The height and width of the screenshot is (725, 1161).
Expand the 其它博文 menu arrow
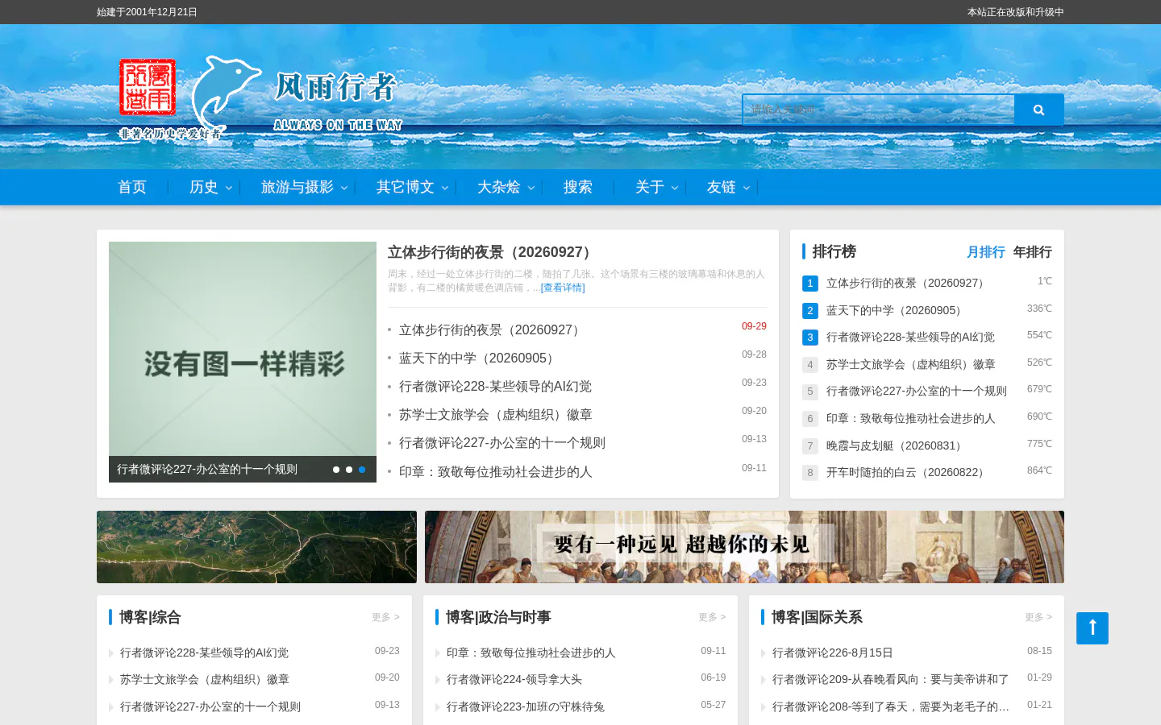point(445,188)
